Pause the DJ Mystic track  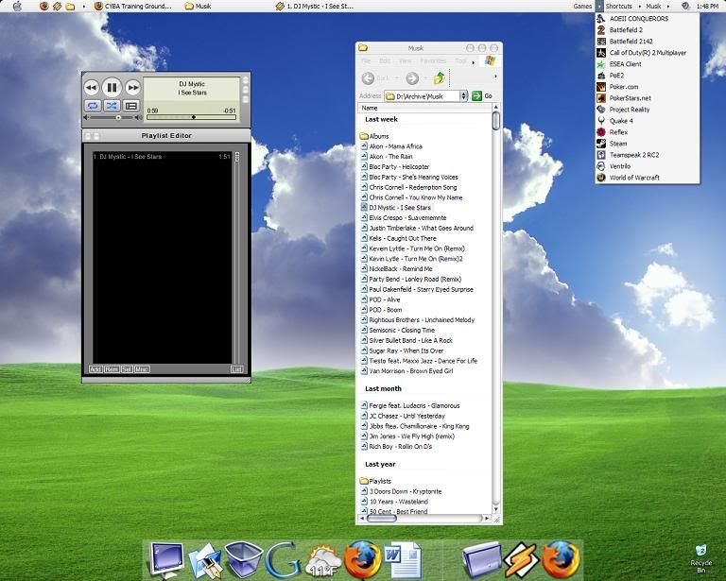coord(112,87)
